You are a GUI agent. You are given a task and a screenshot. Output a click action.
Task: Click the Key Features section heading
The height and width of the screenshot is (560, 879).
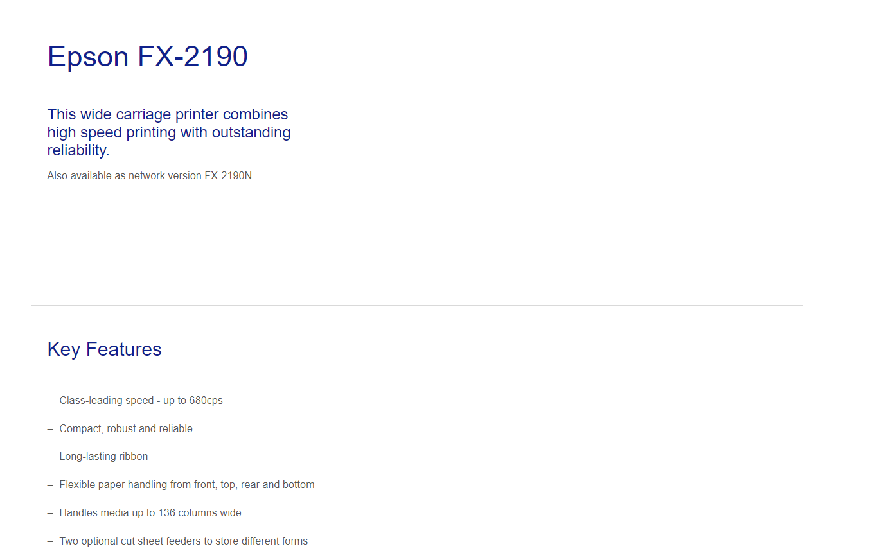[105, 349]
